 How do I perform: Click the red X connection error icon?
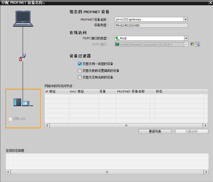click(20, 59)
